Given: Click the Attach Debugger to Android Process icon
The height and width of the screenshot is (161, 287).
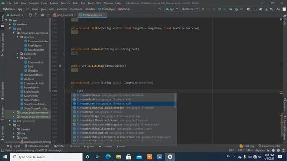Looking at the screenshot, I should point(236,9).
